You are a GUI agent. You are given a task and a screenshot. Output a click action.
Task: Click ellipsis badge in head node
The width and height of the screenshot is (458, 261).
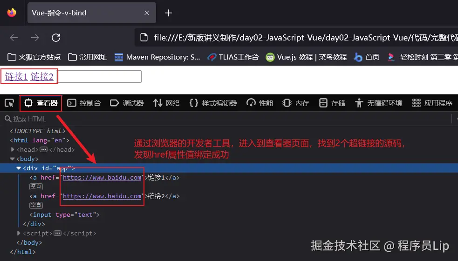(x=43, y=150)
